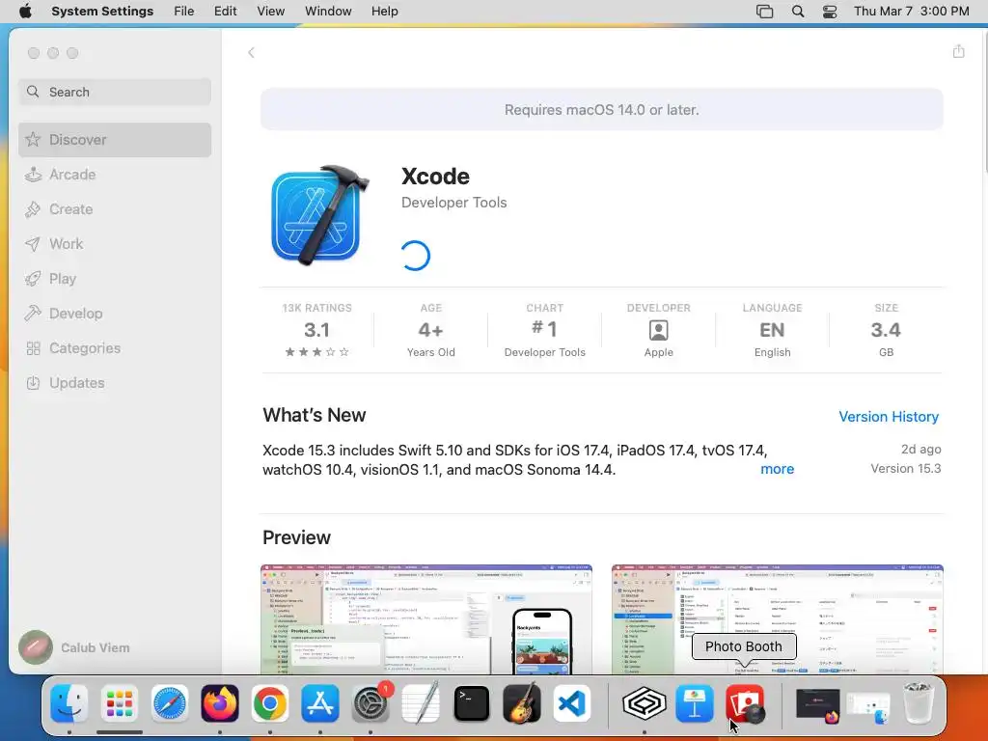Select Develop in the sidebar
Image resolution: width=988 pixels, height=741 pixels.
(x=115, y=314)
